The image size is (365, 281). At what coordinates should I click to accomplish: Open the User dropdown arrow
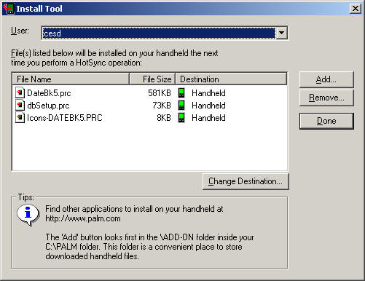[x=282, y=33]
